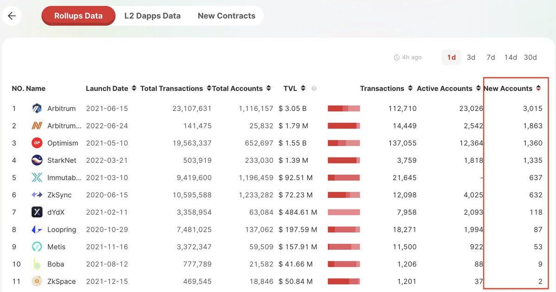
Task: Click the Metis logo icon
Action: point(37,247)
